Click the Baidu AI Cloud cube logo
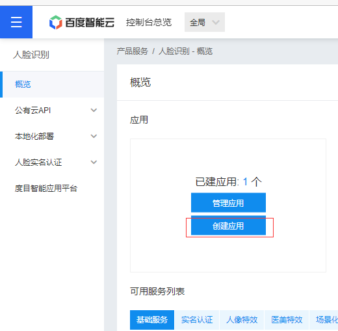This screenshot has height=331, width=338. coord(56,22)
